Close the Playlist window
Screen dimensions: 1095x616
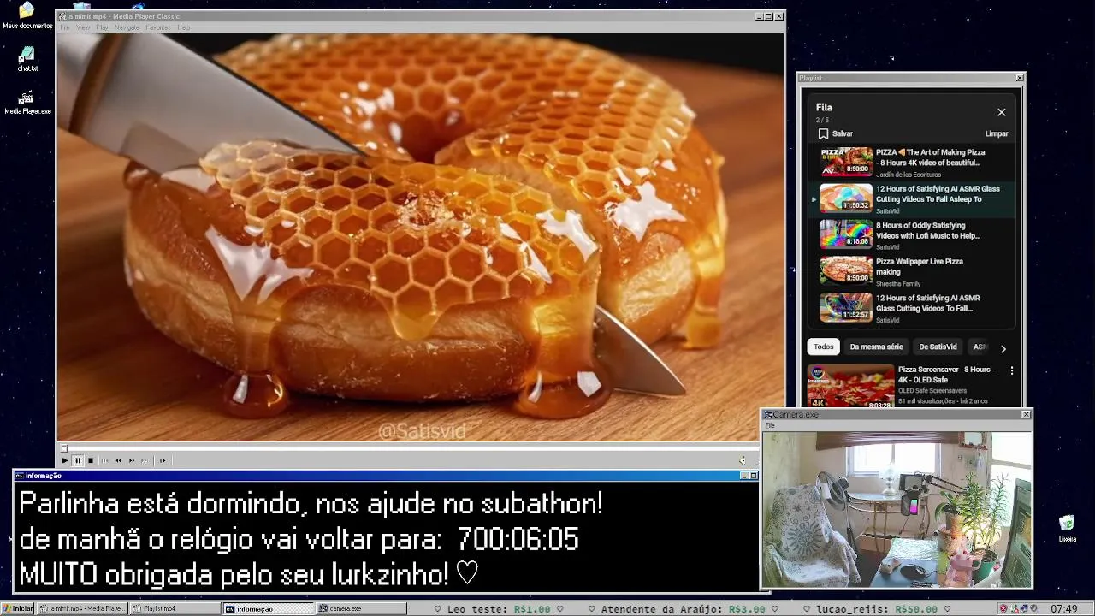click(x=1020, y=78)
